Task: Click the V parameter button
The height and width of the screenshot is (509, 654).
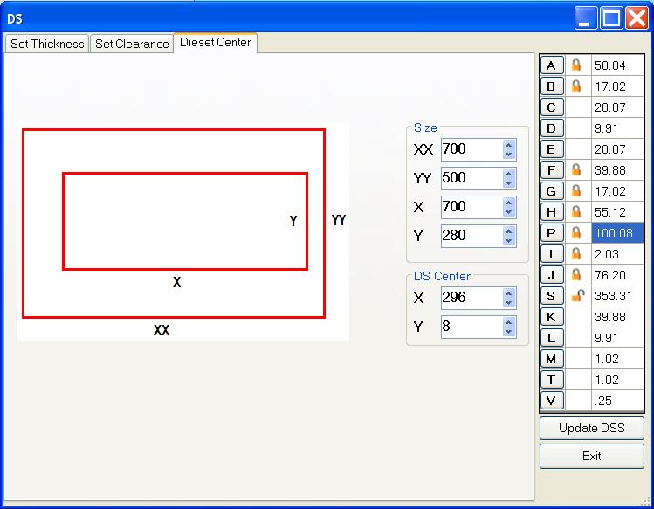Action: (552, 401)
